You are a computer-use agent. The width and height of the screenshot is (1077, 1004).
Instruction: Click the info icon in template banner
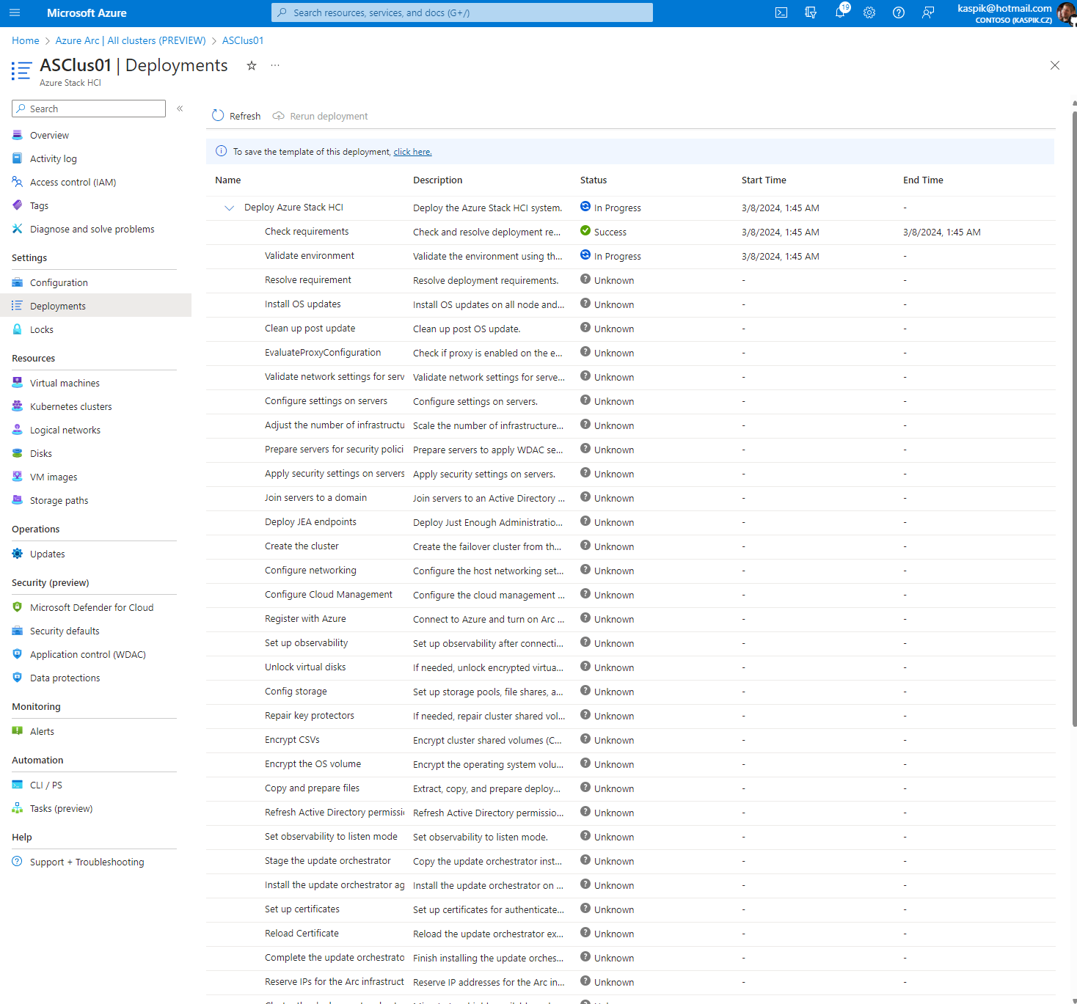tap(222, 151)
